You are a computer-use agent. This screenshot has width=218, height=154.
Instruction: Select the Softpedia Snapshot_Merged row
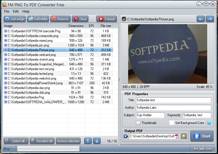coord(58,64)
